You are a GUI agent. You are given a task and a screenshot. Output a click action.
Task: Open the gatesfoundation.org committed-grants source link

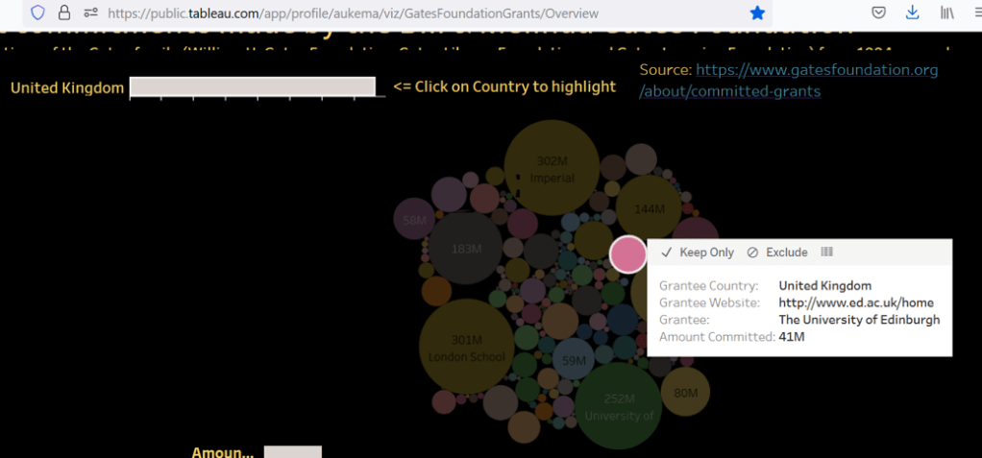tap(788, 81)
